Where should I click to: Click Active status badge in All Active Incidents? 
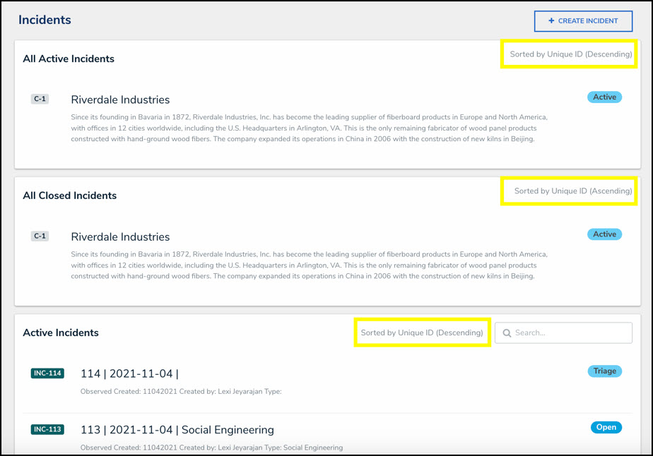[x=604, y=97]
